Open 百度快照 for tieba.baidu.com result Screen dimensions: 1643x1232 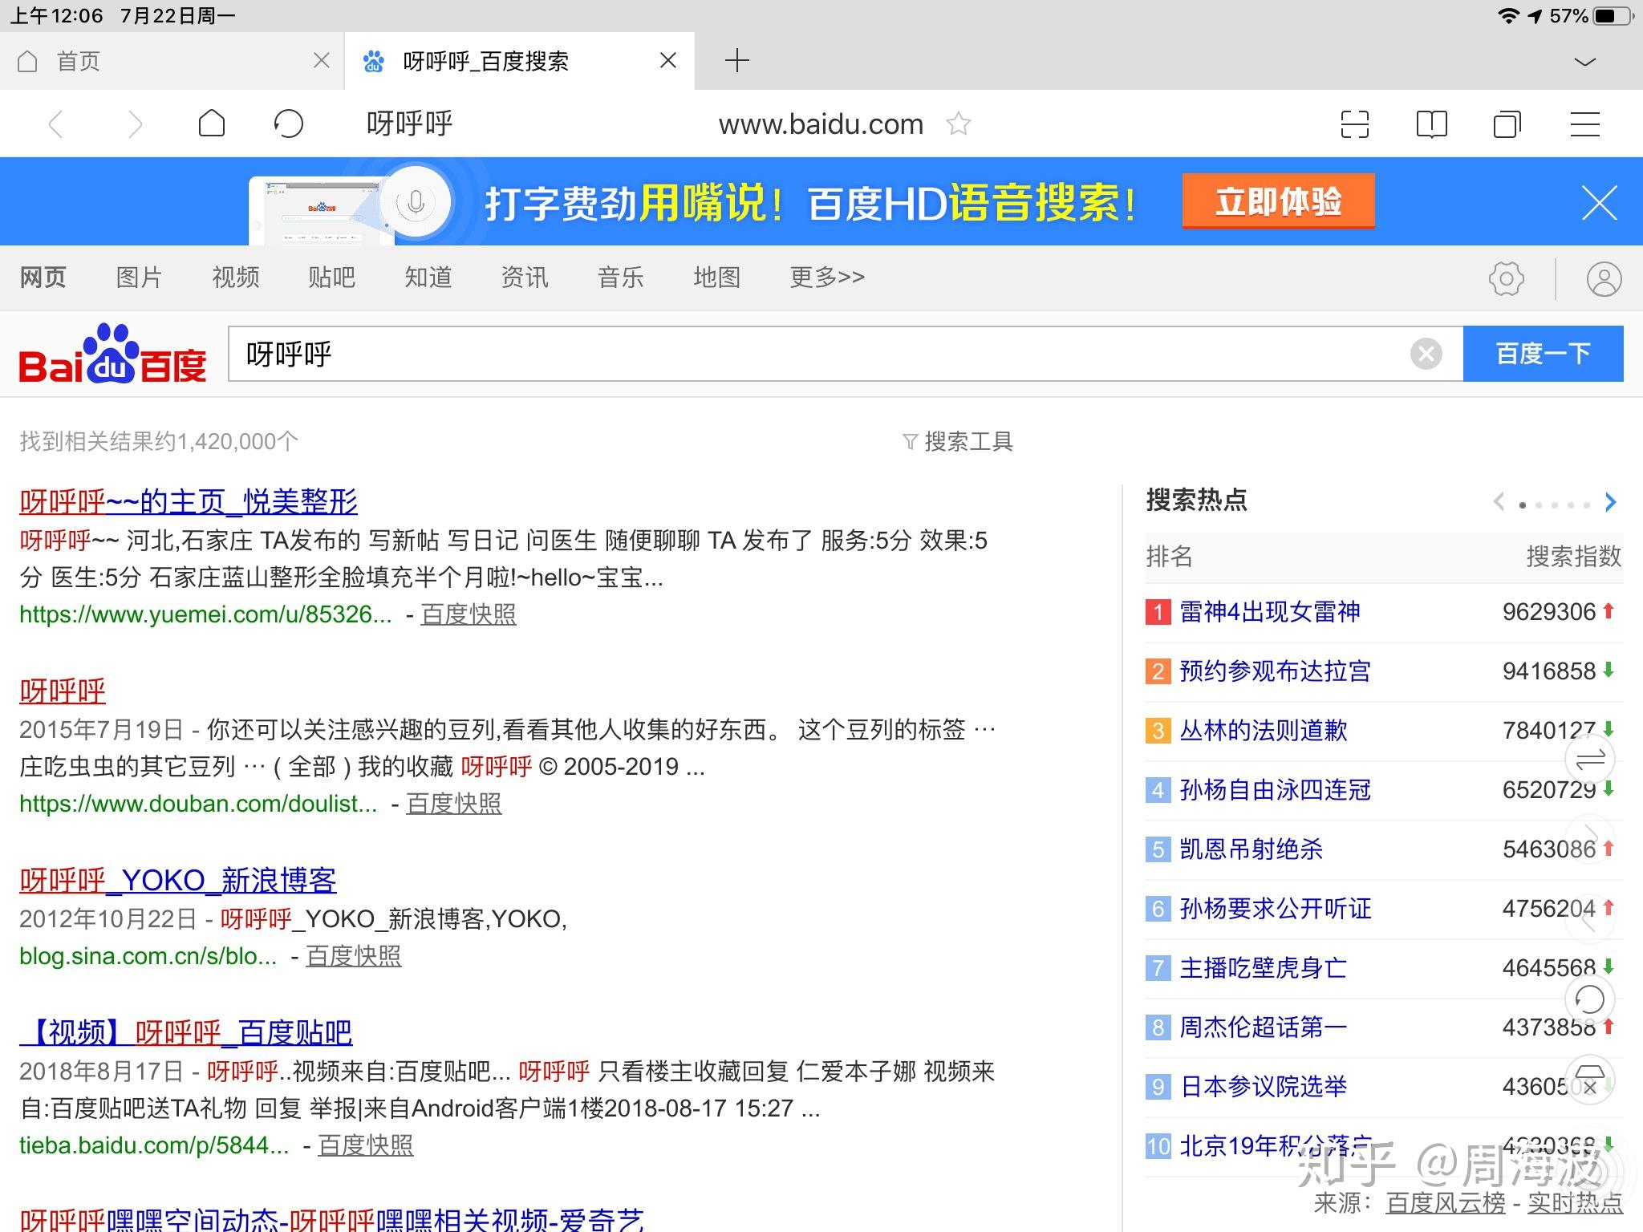click(x=366, y=1145)
